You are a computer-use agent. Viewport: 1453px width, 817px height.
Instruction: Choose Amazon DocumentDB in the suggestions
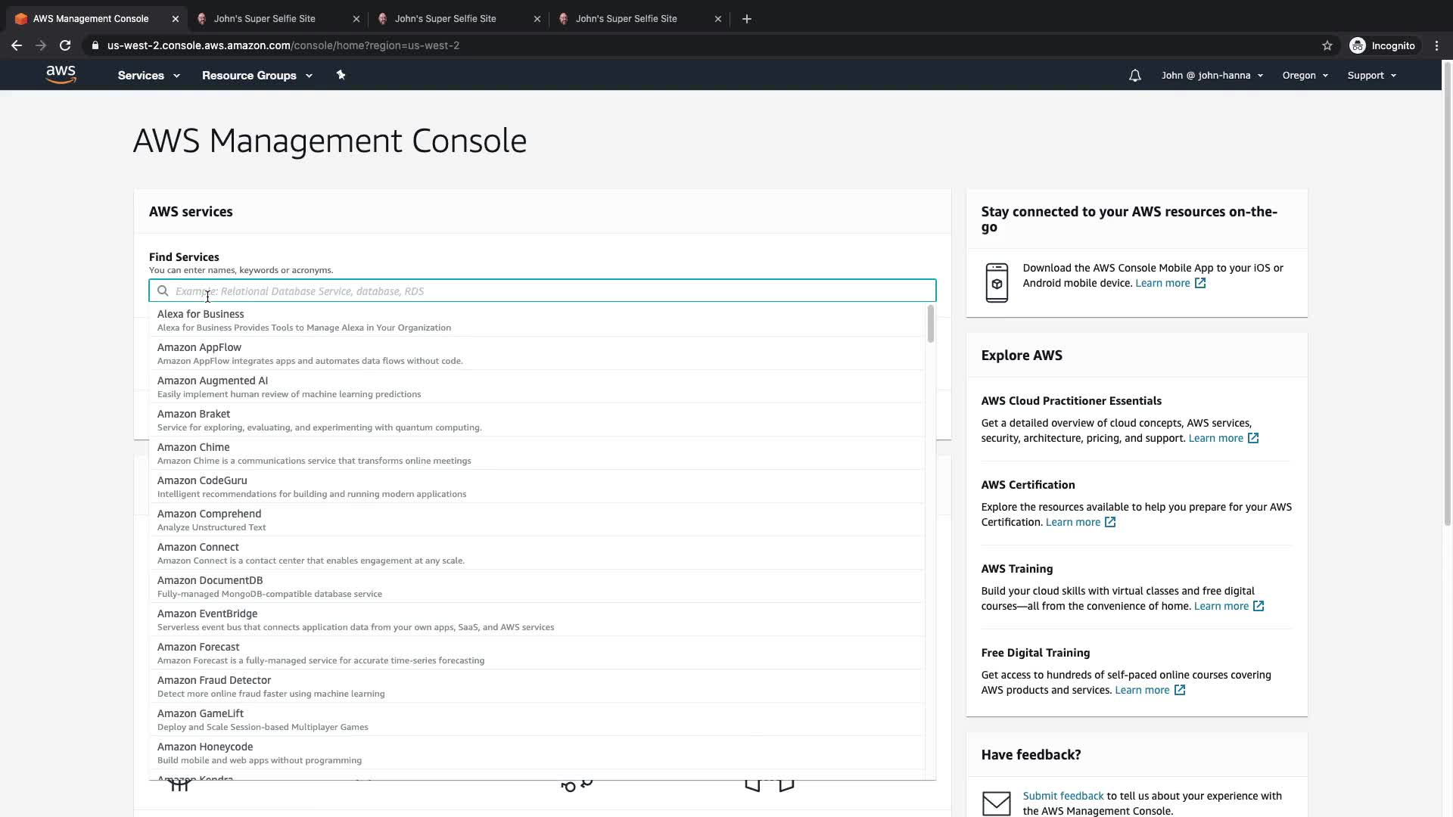coord(210,580)
